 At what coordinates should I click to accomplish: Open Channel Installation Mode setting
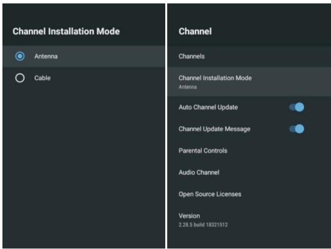249,82
